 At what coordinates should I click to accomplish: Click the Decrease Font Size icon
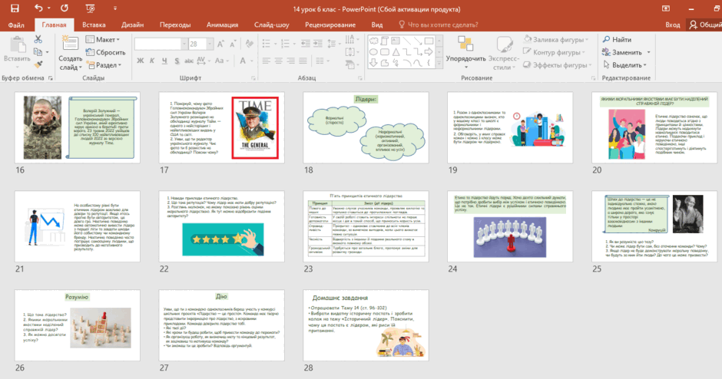tap(233, 44)
